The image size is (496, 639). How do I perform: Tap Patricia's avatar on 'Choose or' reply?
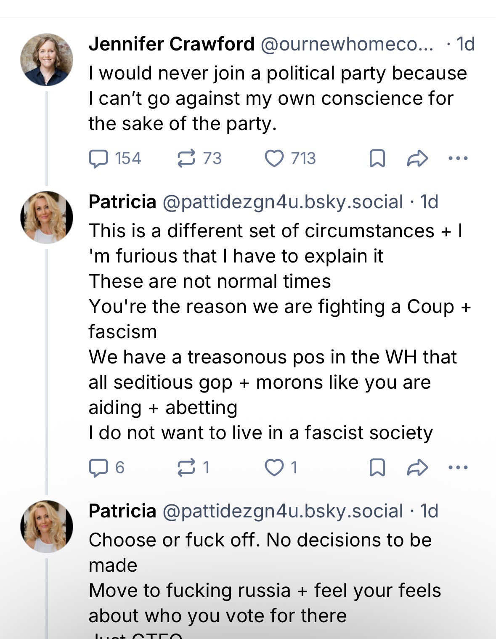47,526
